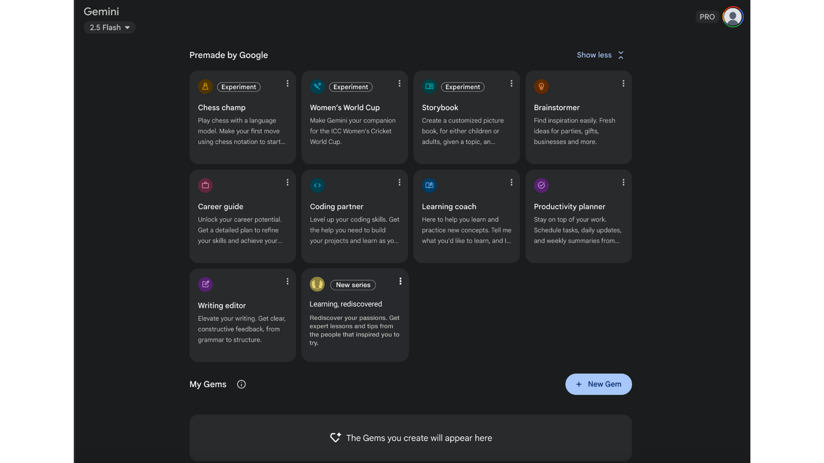The height and width of the screenshot is (463, 824).
Task: Open the 2.5 Flash model selector dropdown
Action: click(x=110, y=27)
